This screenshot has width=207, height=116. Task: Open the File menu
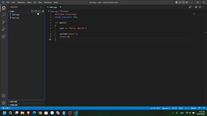pyautogui.click(x=8, y=2)
